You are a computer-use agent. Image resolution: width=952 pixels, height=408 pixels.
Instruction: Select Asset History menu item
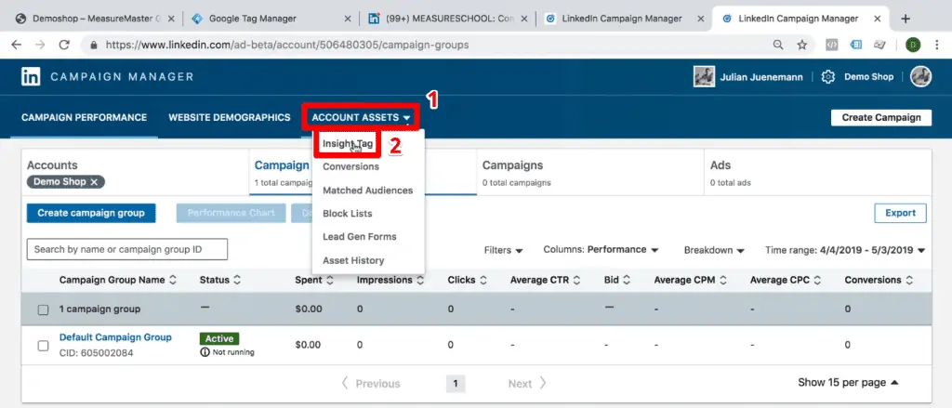(353, 260)
